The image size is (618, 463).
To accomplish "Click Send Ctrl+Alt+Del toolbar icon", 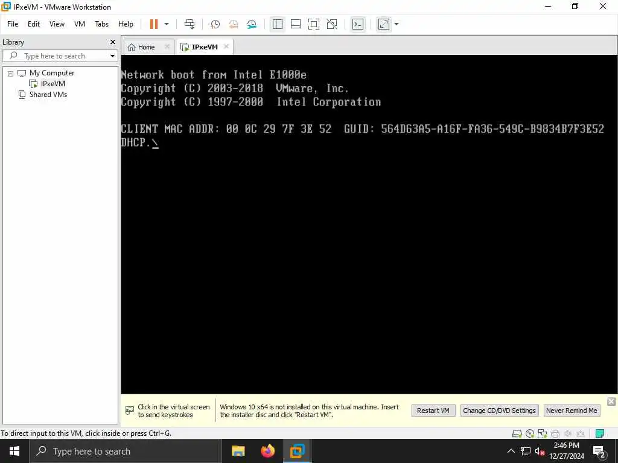I will click(190, 24).
